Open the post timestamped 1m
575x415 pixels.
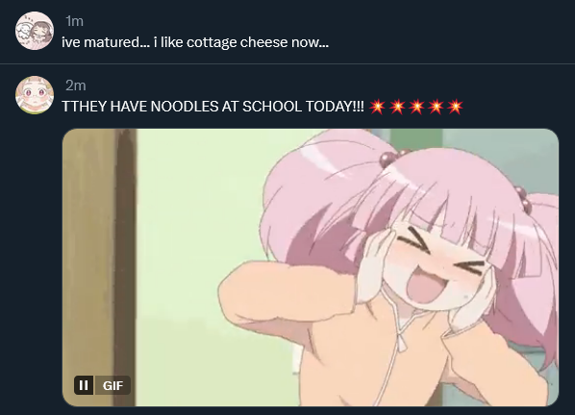74,21
